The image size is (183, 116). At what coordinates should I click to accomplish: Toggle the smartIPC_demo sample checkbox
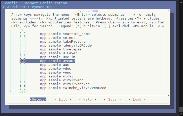point(23,34)
